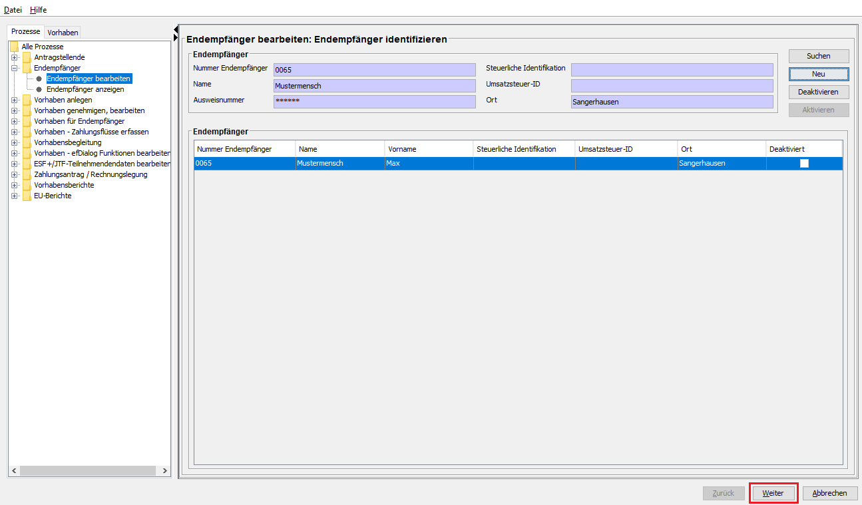
Task: Sort by Name column header
Action: [340, 149]
